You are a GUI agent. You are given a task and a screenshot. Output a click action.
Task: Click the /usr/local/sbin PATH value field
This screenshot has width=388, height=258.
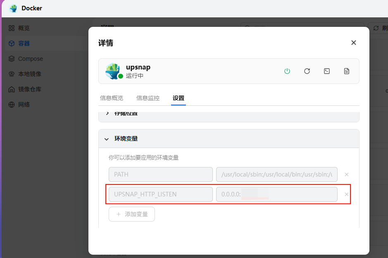tap(277, 174)
